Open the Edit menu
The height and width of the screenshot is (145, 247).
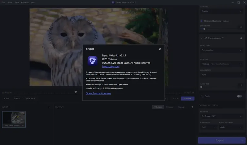coord(10,2)
